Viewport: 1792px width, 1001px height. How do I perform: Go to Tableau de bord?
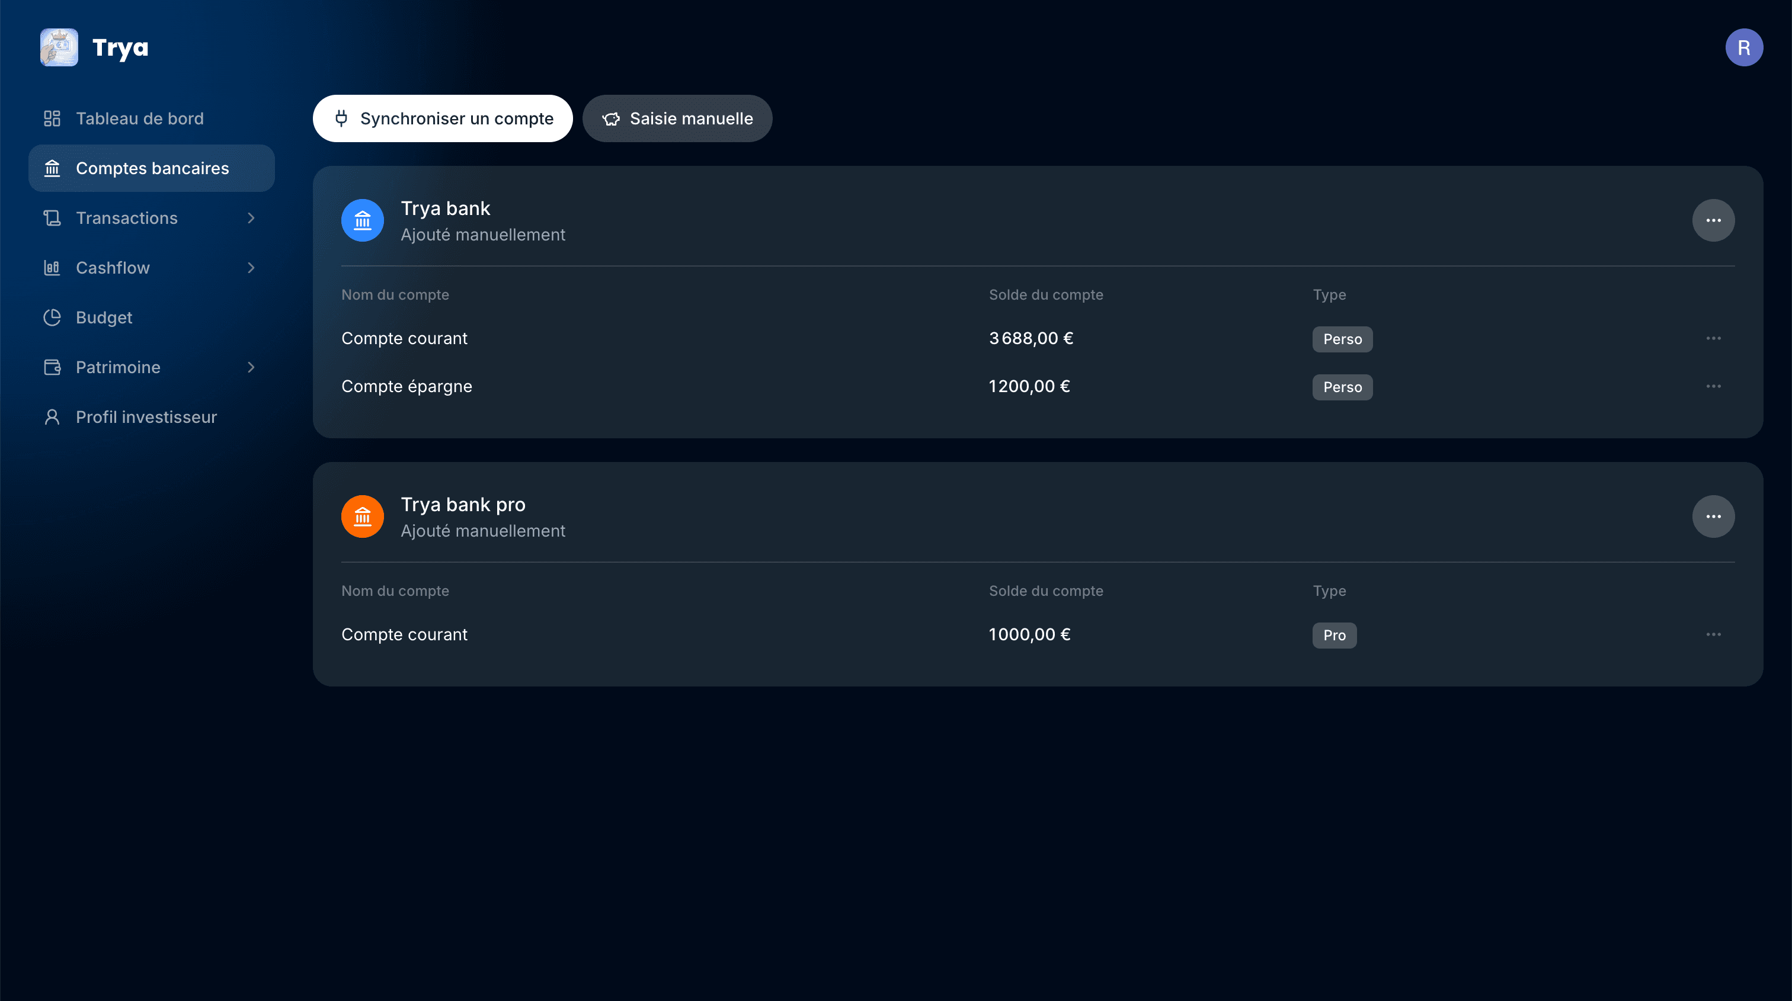tap(152, 119)
